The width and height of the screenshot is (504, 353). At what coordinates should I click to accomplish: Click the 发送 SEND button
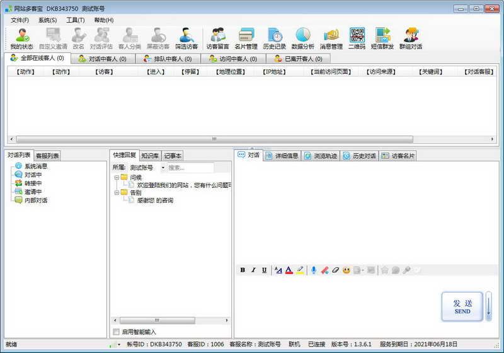coord(462,306)
